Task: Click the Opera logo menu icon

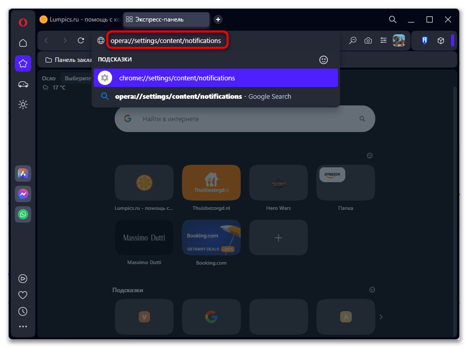Action: pyautogui.click(x=23, y=22)
